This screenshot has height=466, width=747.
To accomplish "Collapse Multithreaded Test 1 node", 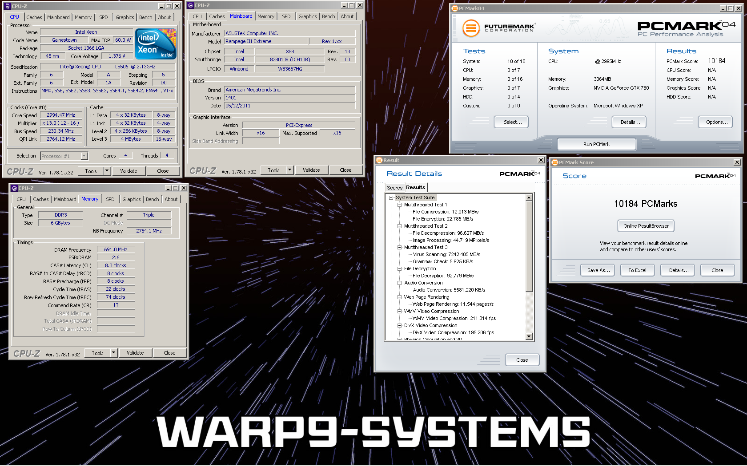I will pyautogui.click(x=399, y=205).
